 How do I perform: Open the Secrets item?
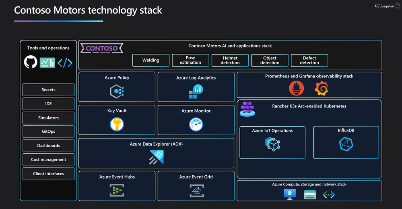click(48, 90)
